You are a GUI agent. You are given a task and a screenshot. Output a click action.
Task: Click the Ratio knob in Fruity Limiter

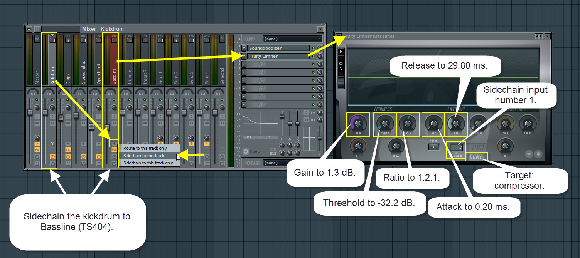coord(407,124)
